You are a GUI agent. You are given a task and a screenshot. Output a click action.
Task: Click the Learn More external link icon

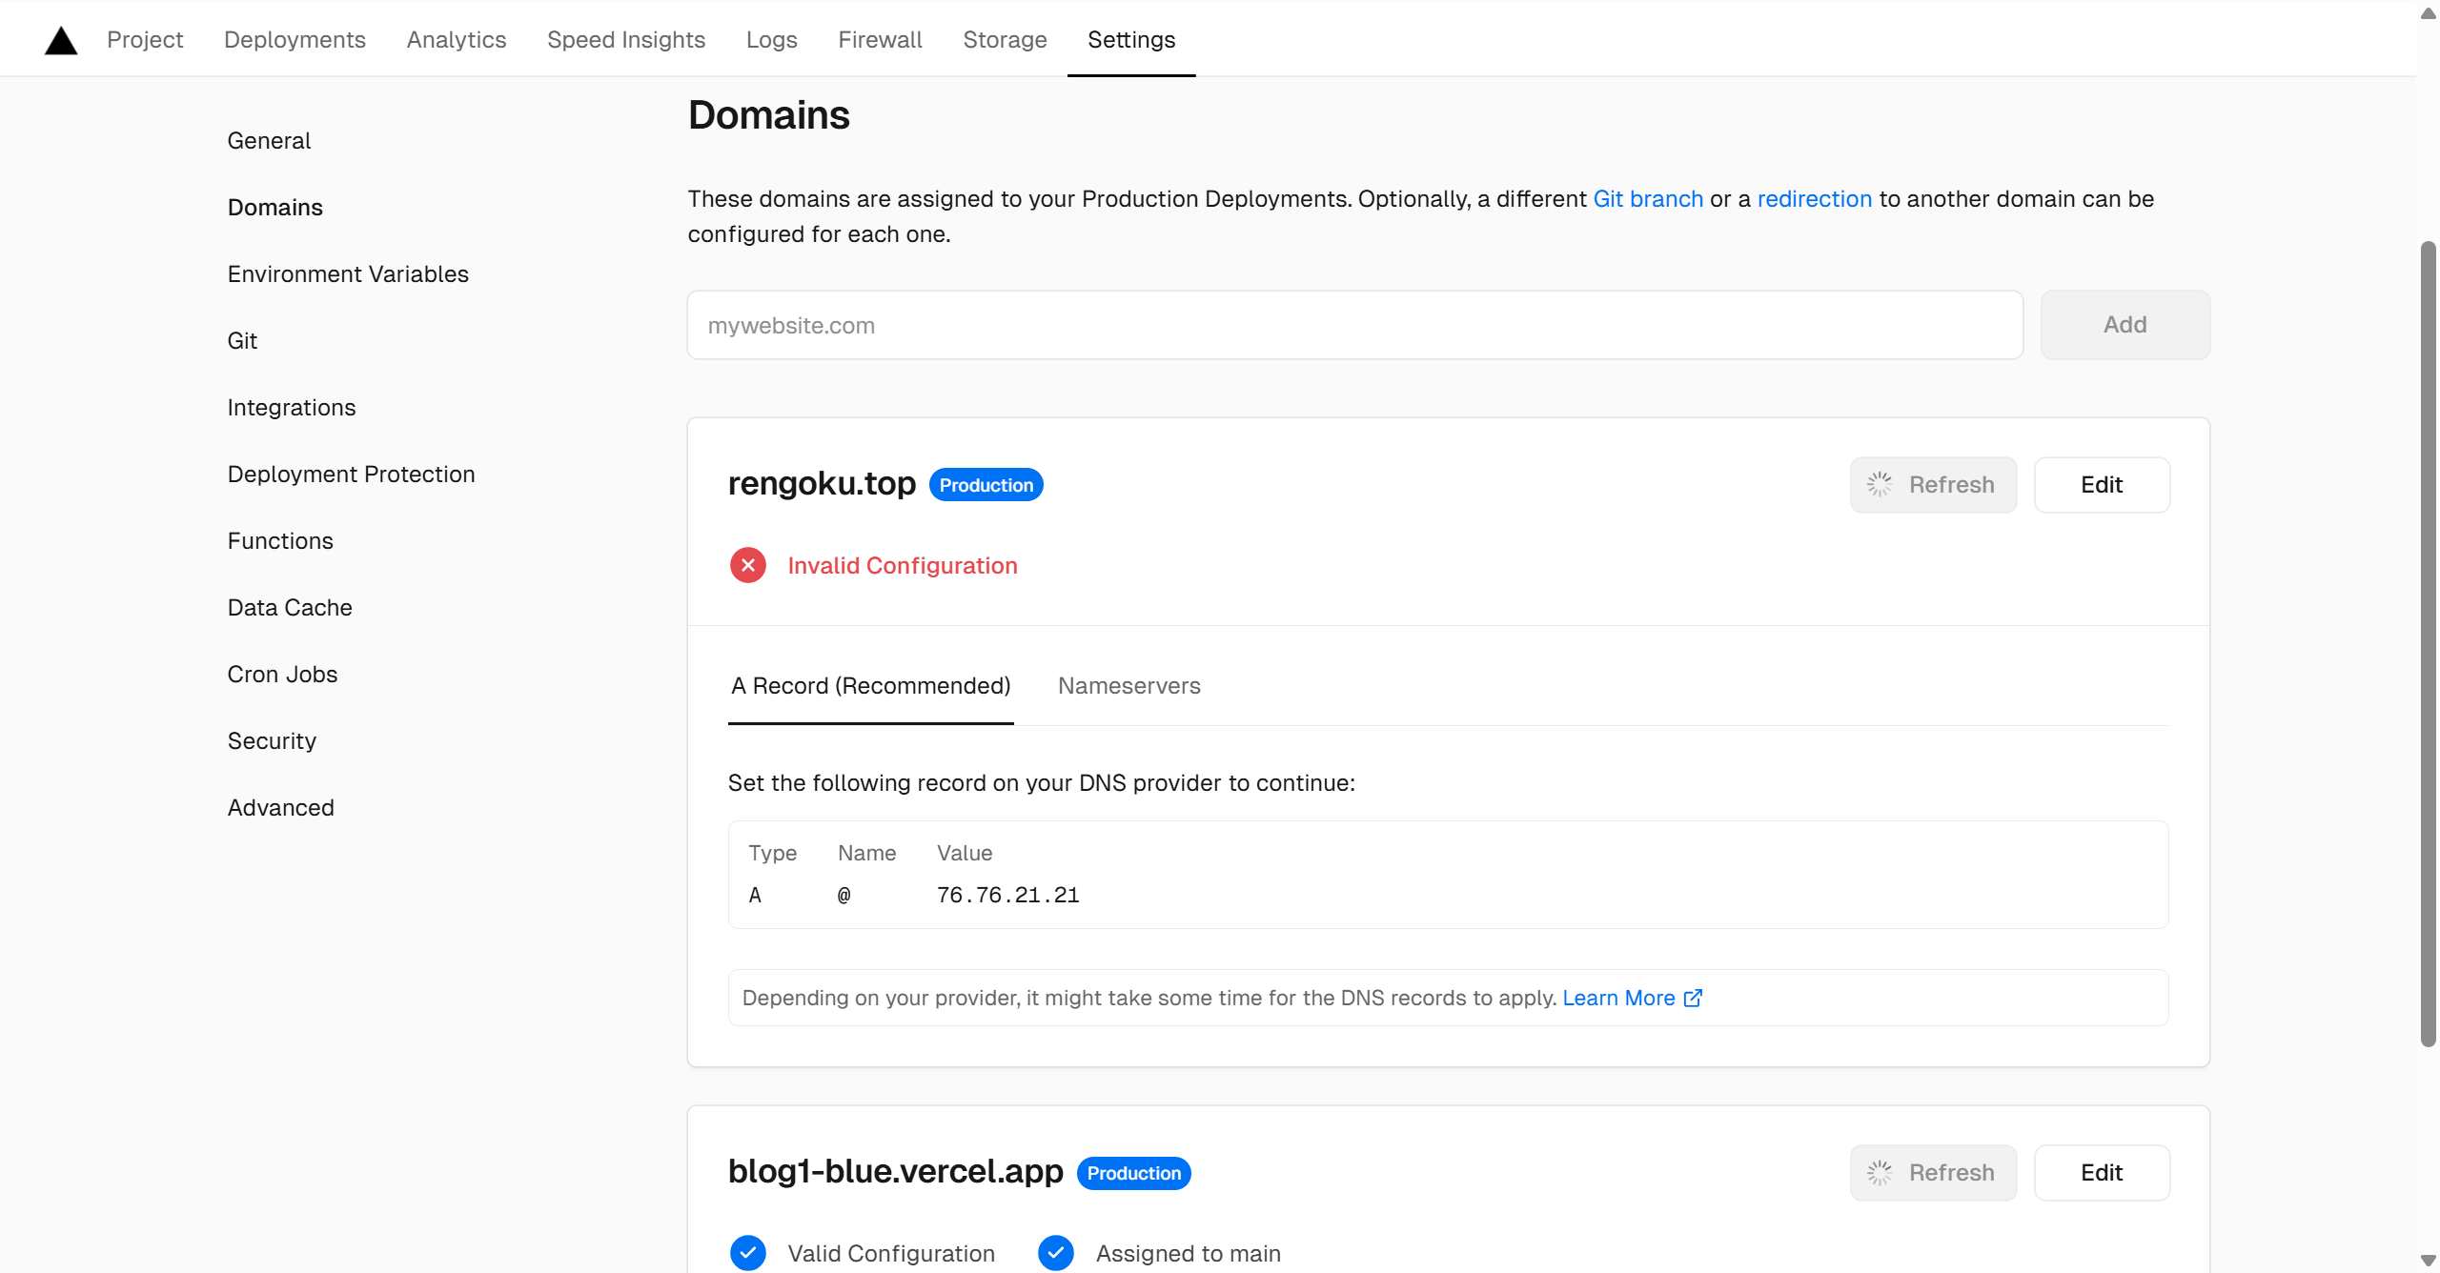(1694, 999)
